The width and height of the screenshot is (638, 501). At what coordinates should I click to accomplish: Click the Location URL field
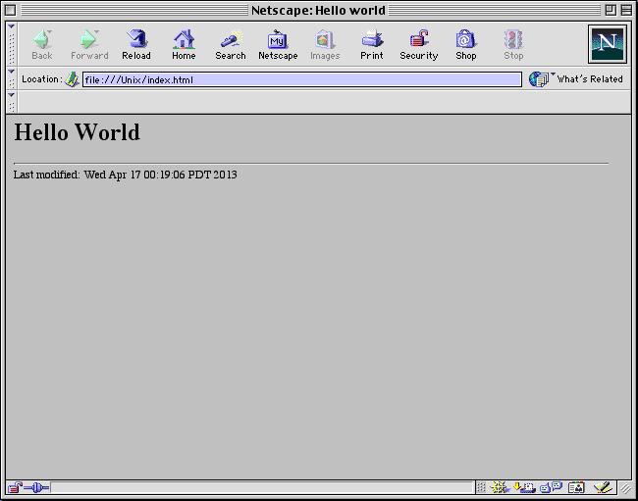302,79
